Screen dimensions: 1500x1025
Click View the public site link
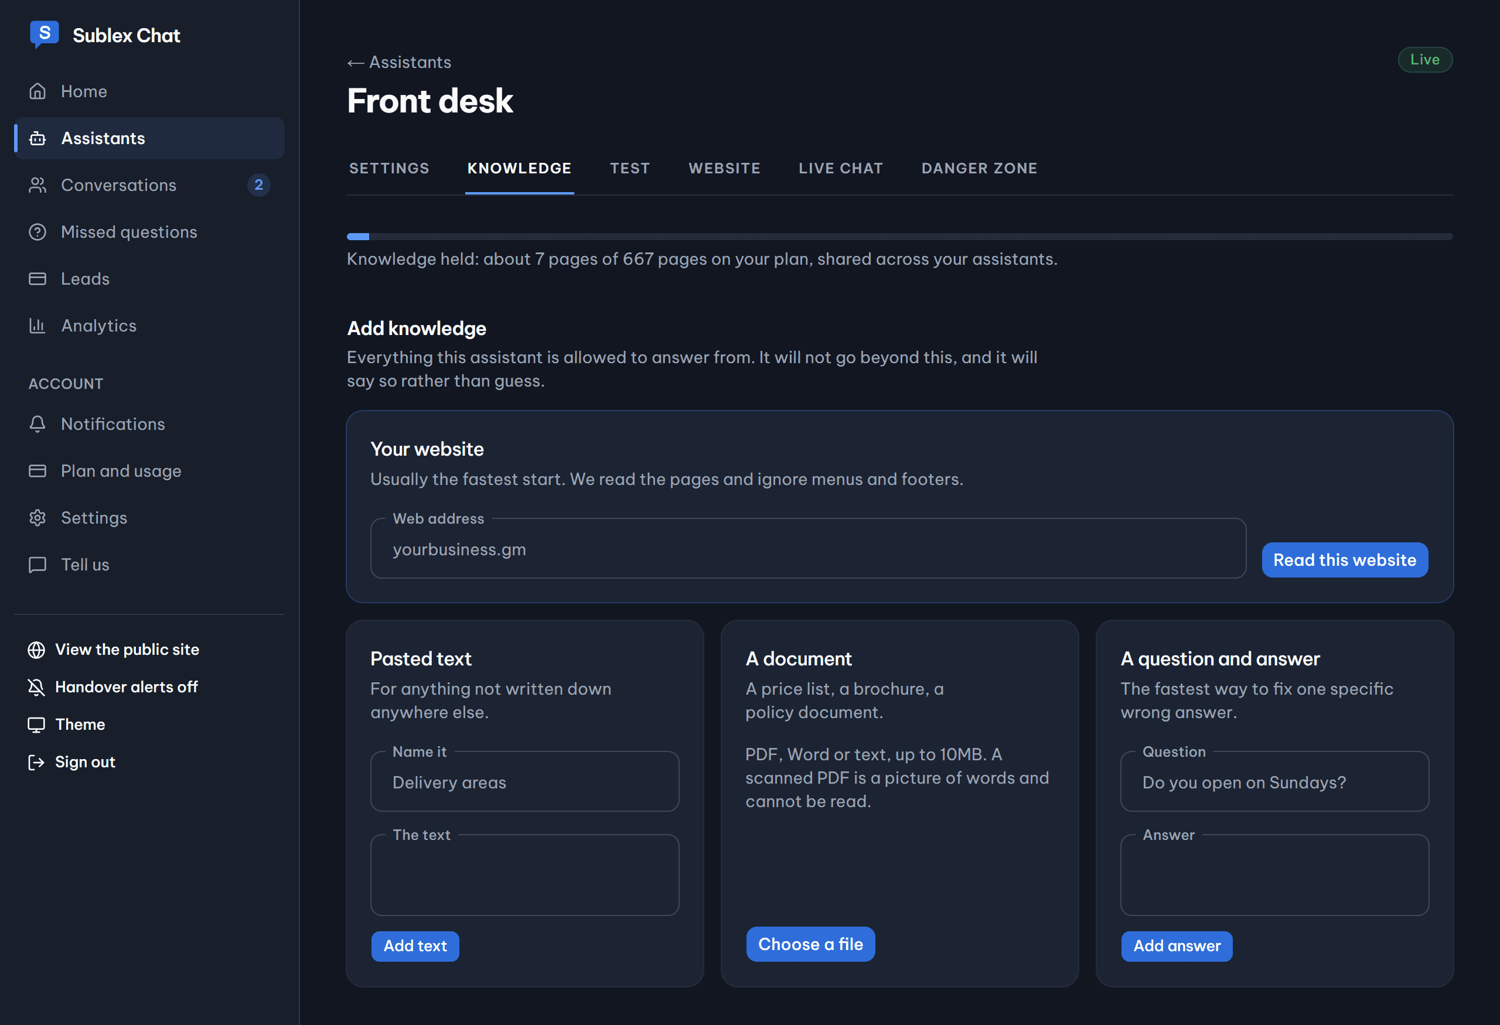(x=114, y=650)
